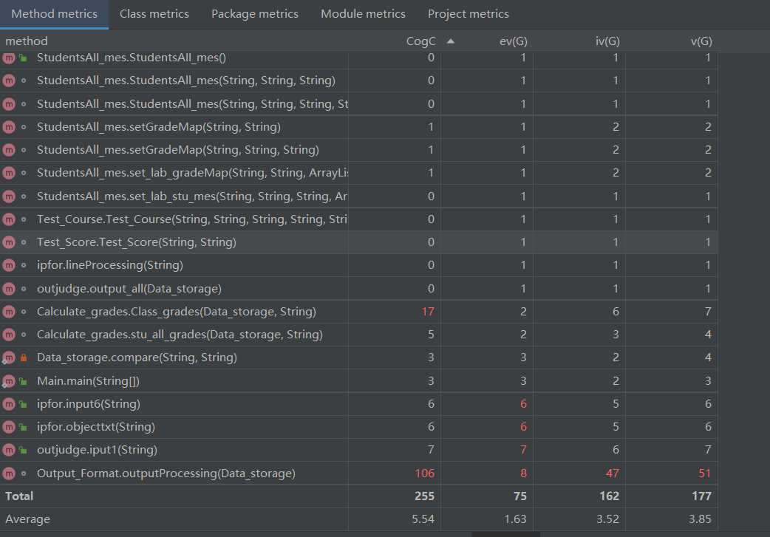Image resolution: width=770 pixels, height=537 pixels.
Task: Click method icon of Output_Format.outputProcessing row
Action: click(x=9, y=473)
